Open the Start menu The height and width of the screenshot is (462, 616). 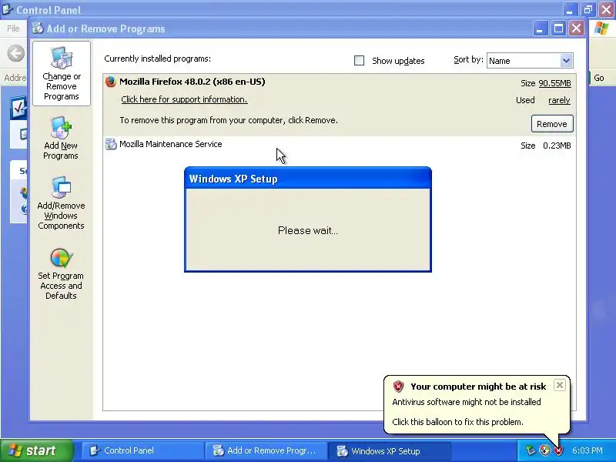click(x=36, y=450)
